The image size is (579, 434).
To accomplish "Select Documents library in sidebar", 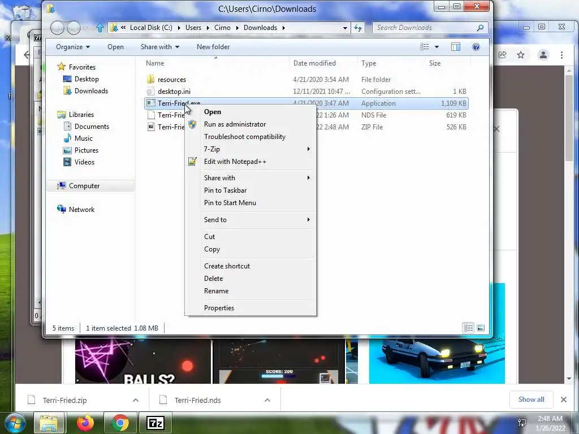I will pyautogui.click(x=92, y=126).
